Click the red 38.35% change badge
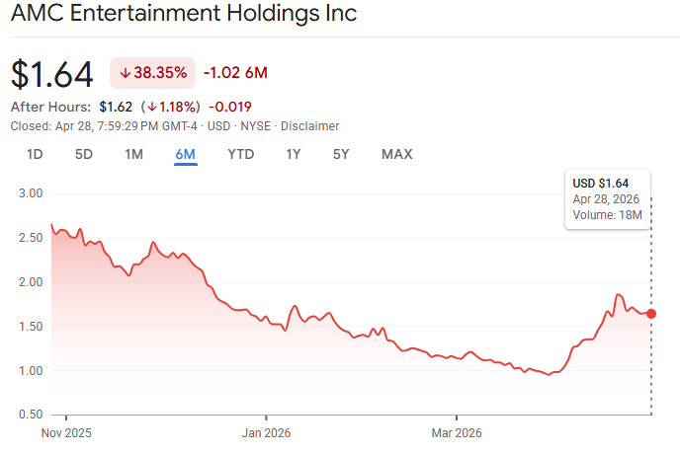This screenshot has height=455, width=680. (x=152, y=73)
